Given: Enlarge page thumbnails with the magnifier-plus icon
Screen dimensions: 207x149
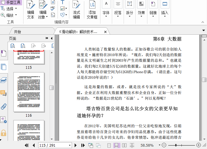Looking at the screenshot, I should 13,46.
